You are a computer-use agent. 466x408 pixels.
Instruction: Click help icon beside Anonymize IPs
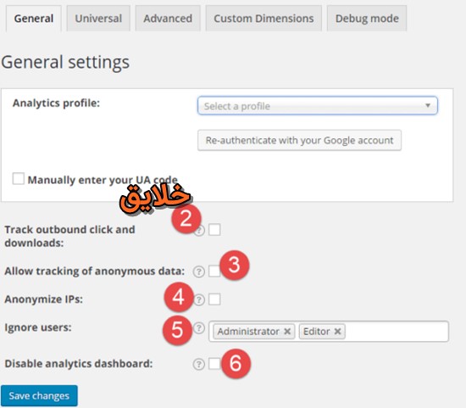(199, 299)
